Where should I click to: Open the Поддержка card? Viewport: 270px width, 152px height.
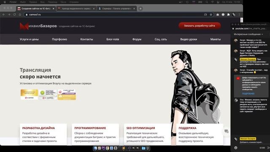point(200,134)
